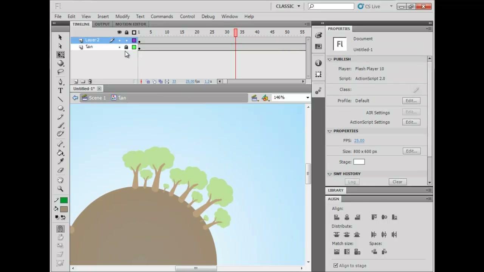Unlock the โลก layer padlock

point(126,47)
